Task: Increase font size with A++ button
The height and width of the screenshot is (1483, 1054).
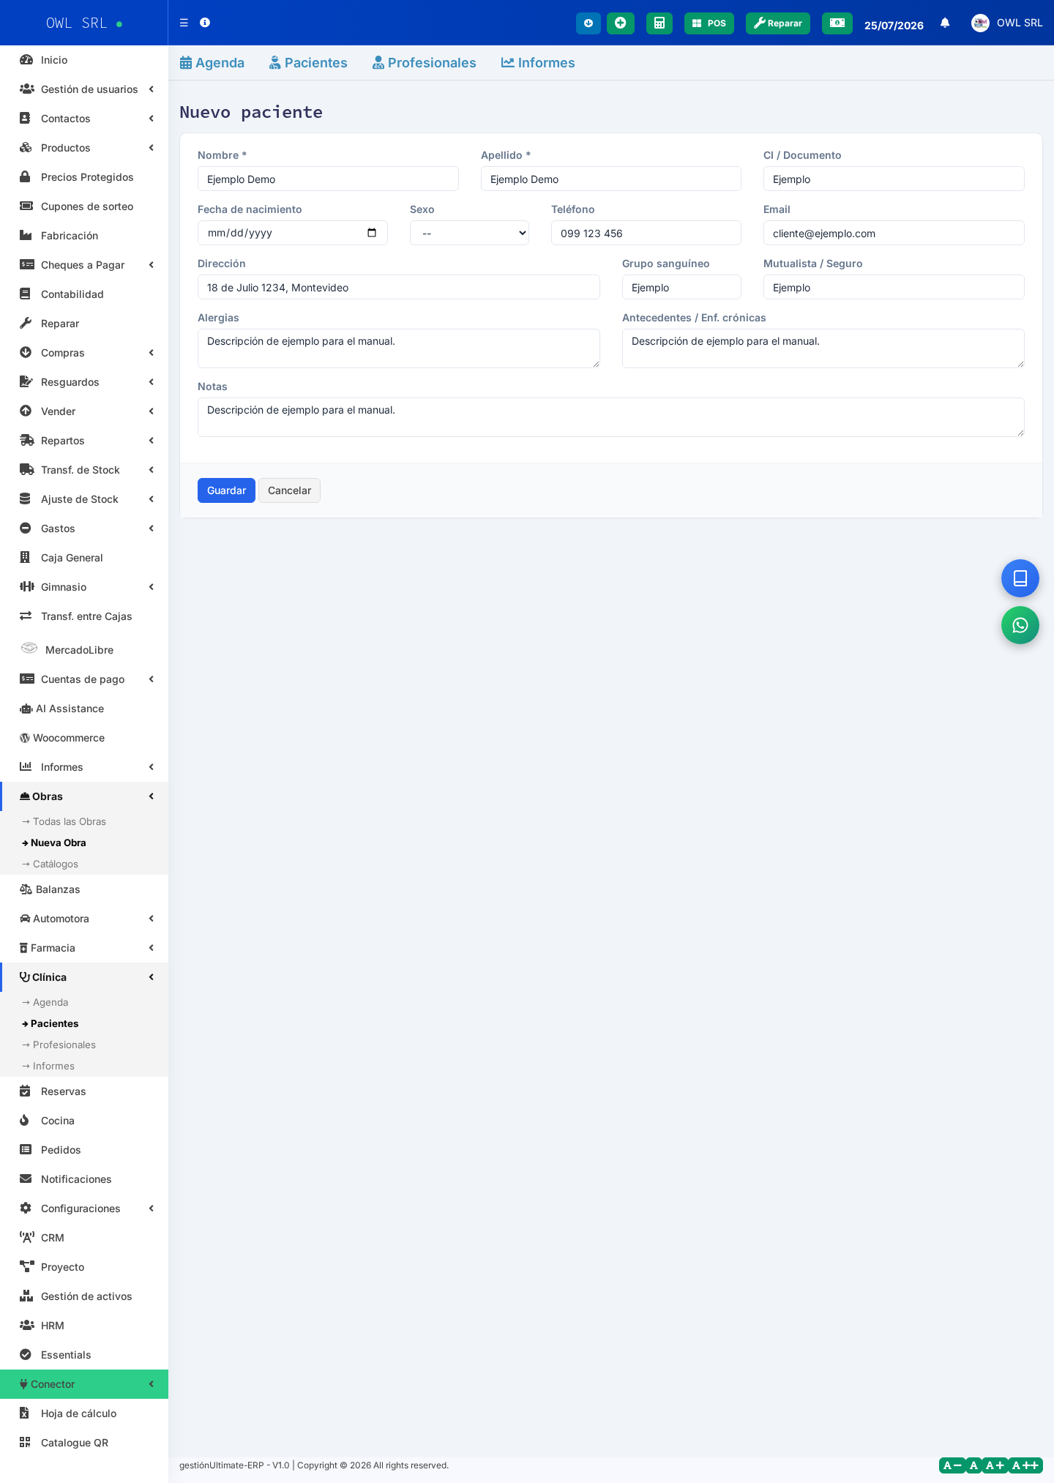Action: (1025, 1465)
